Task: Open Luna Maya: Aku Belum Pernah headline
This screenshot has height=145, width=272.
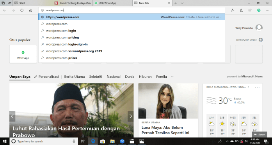Action: [165, 130]
